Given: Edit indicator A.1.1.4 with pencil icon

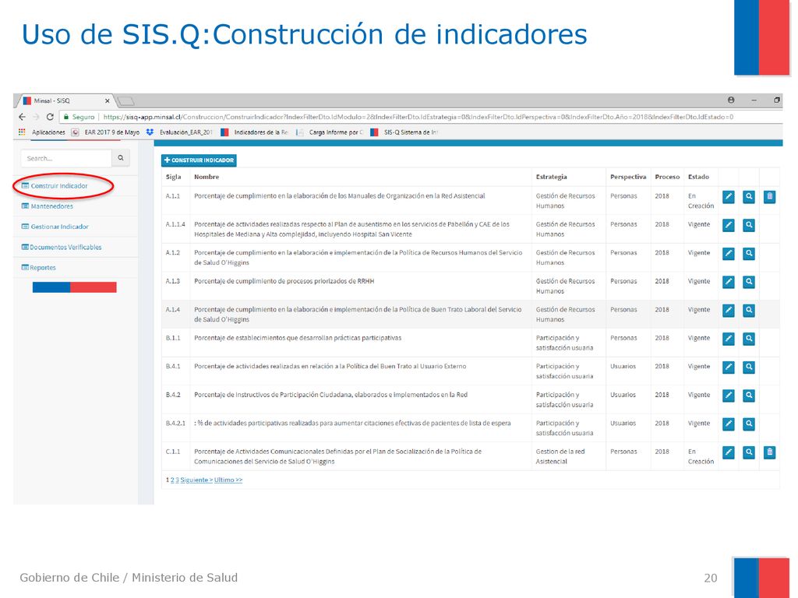Looking at the screenshot, I should [x=729, y=225].
